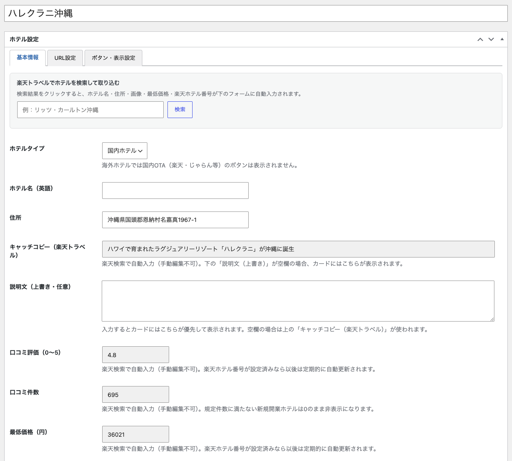This screenshot has height=461, width=512.
Task: Click the 口コミ評価(0〜5) label
Action: (x=36, y=353)
